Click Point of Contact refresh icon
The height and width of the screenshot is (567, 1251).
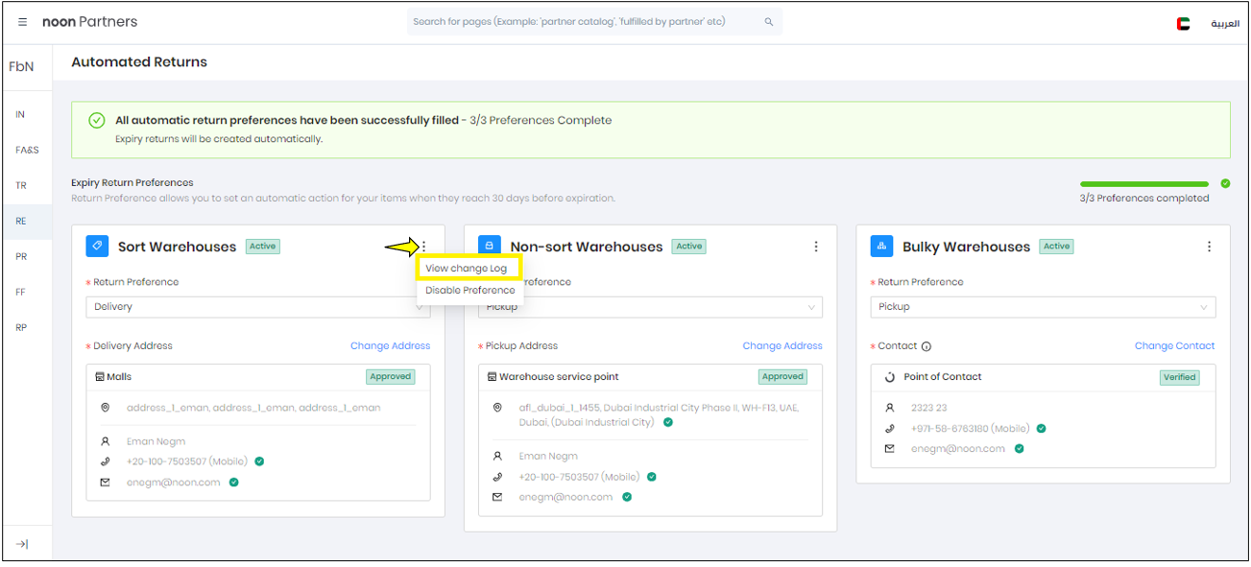pyautogui.click(x=890, y=377)
